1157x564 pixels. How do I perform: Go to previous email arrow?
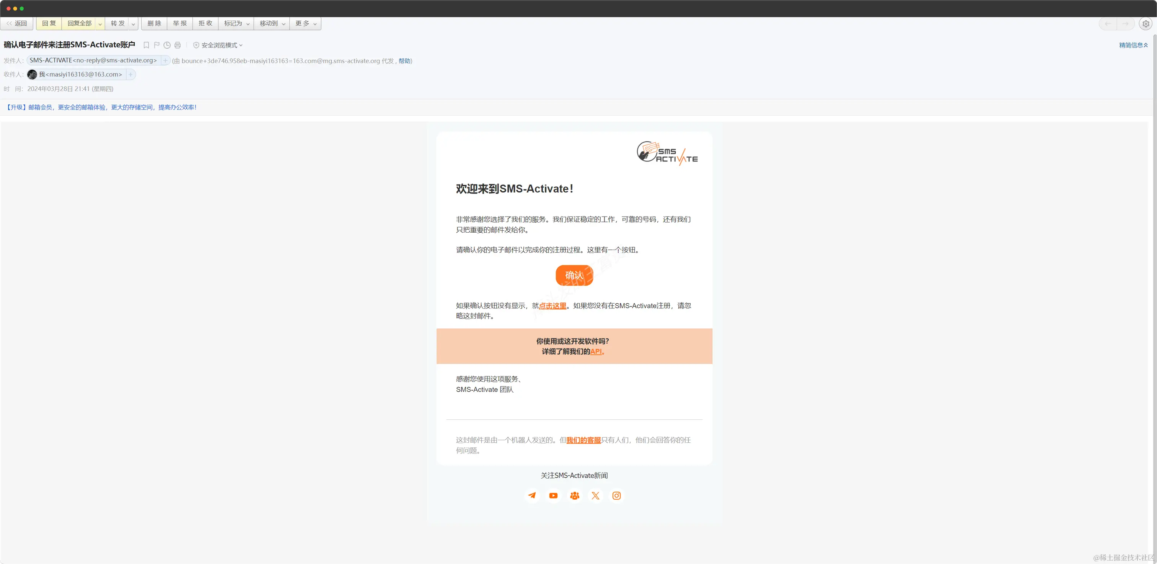point(1108,24)
